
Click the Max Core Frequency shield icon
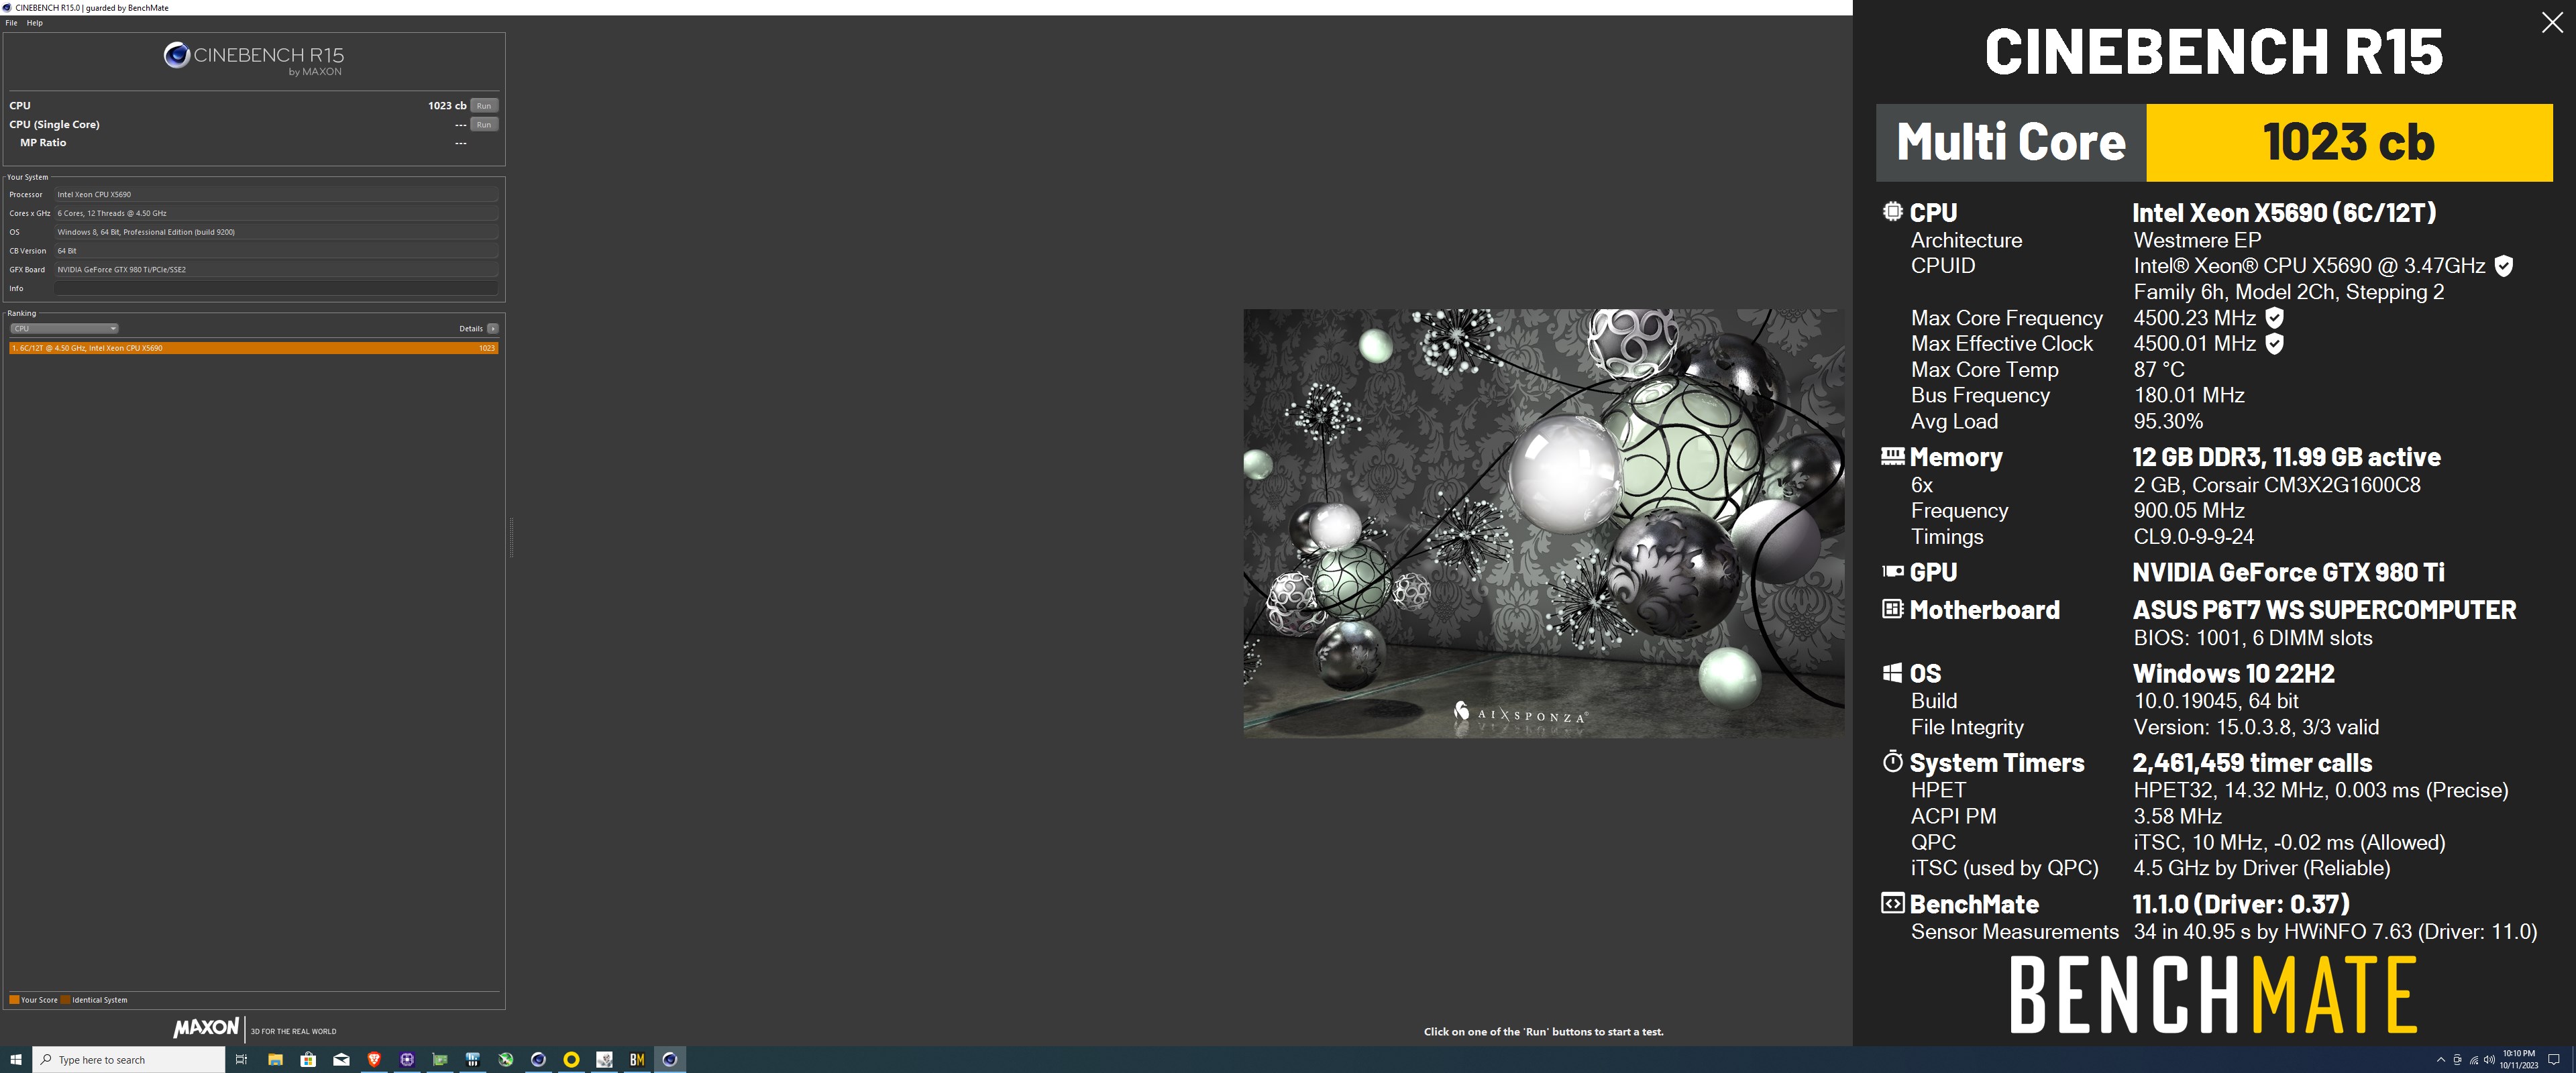pos(2274,318)
